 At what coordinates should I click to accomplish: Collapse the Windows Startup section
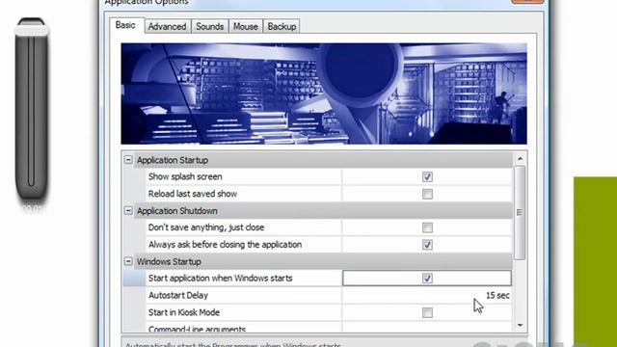tap(128, 261)
